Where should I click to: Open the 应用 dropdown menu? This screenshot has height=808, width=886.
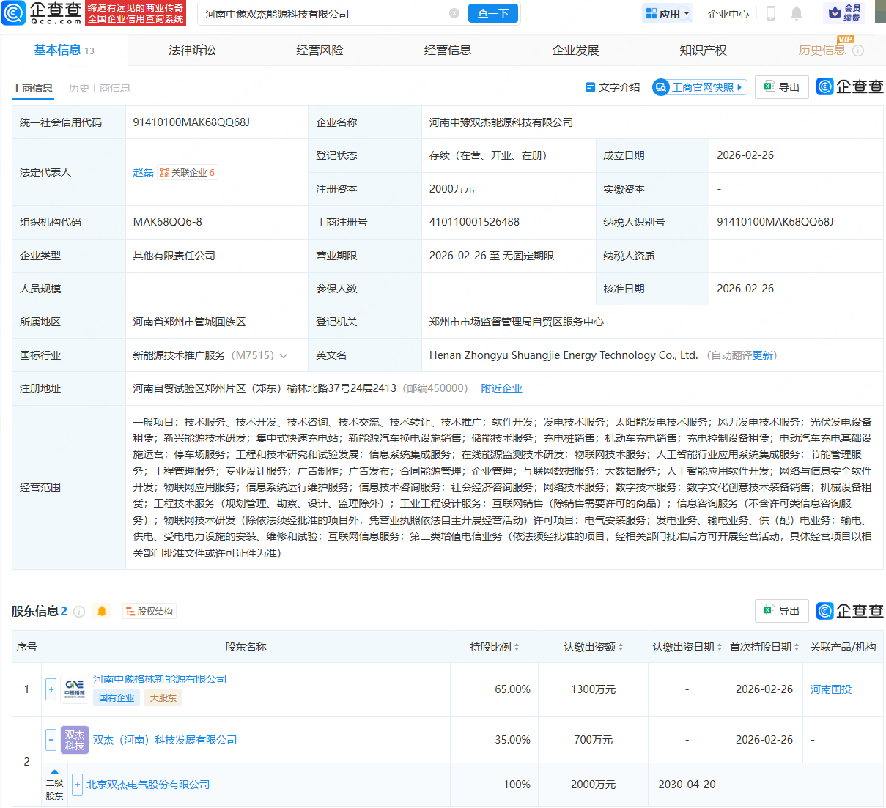[x=667, y=13]
